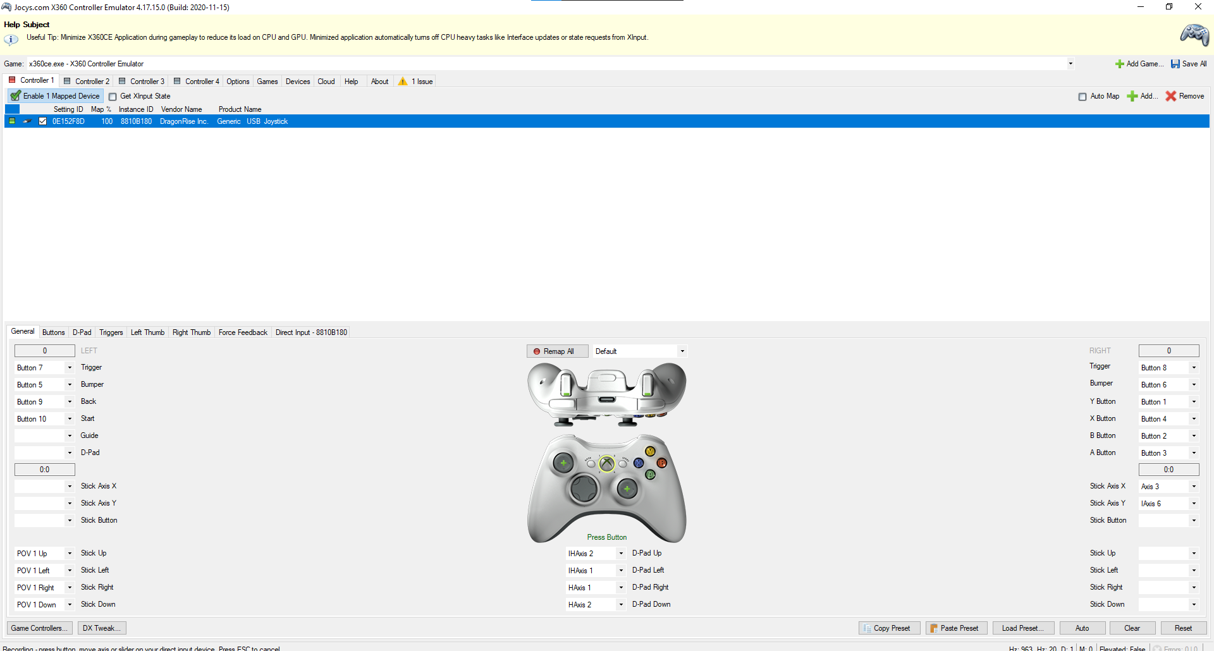Open the Guide mapping dropdown
Image resolution: width=1214 pixels, height=651 pixels.
(70, 436)
